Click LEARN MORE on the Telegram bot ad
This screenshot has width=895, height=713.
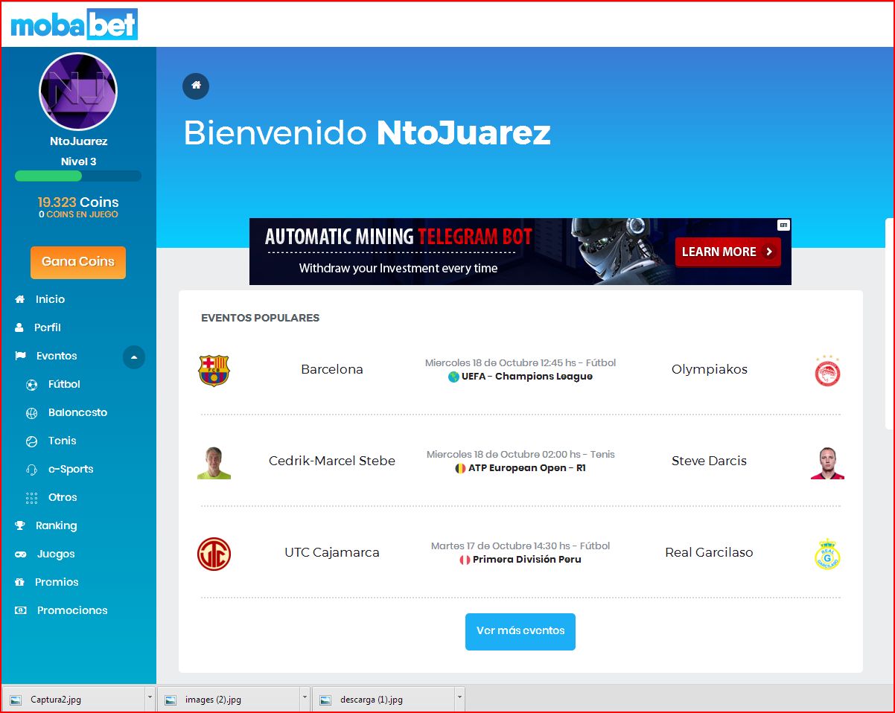click(x=728, y=252)
